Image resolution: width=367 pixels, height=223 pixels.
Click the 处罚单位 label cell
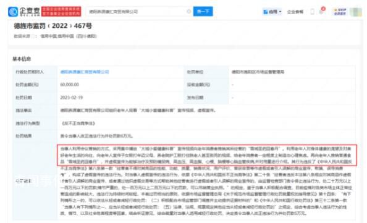(206, 72)
